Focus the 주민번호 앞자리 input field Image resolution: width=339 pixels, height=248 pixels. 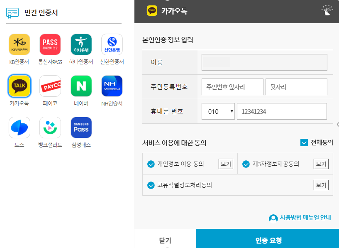232,87
